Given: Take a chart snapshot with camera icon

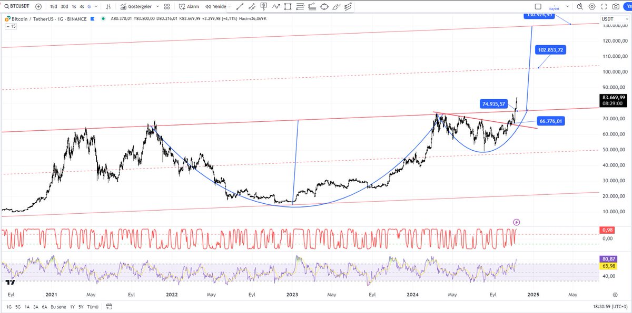Looking at the screenshot, I should pos(616,6).
